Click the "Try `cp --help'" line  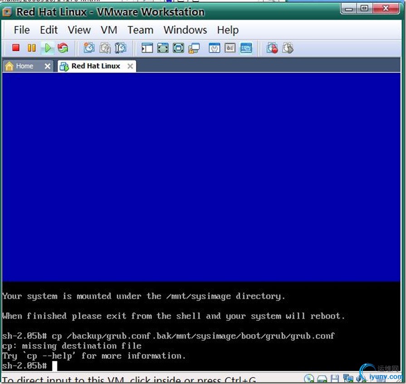(94, 356)
